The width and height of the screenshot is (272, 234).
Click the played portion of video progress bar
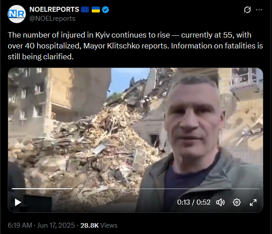point(42,188)
